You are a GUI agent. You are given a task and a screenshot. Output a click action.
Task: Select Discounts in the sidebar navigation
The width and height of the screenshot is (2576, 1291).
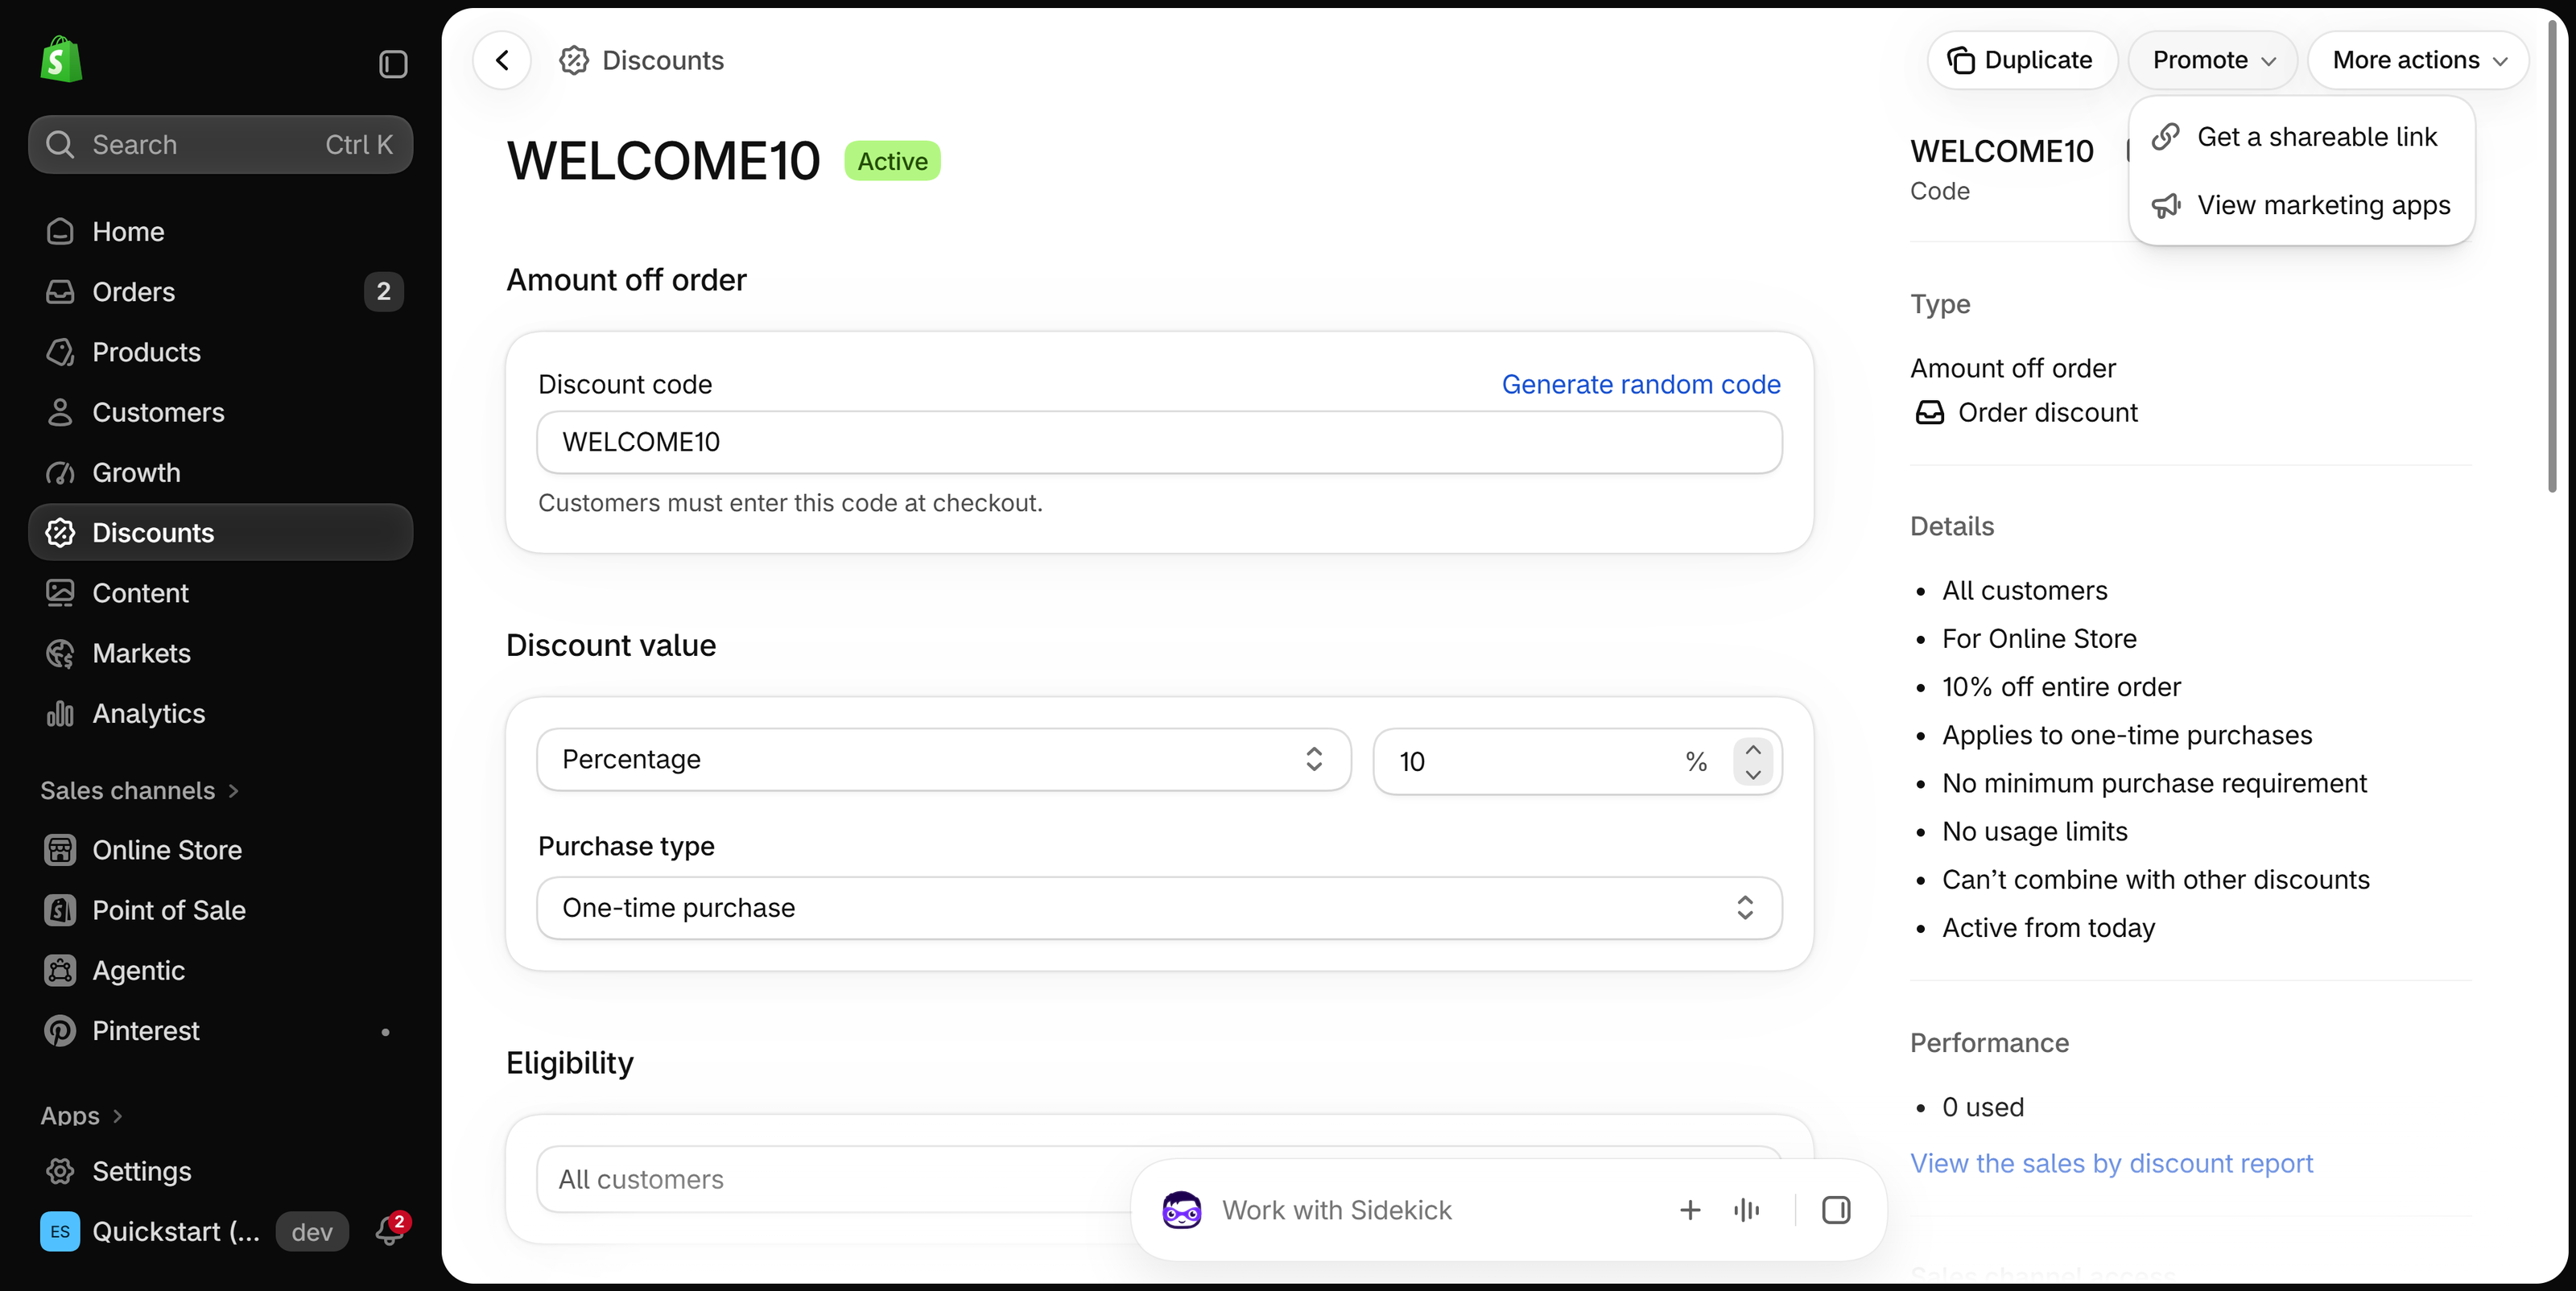220,532
